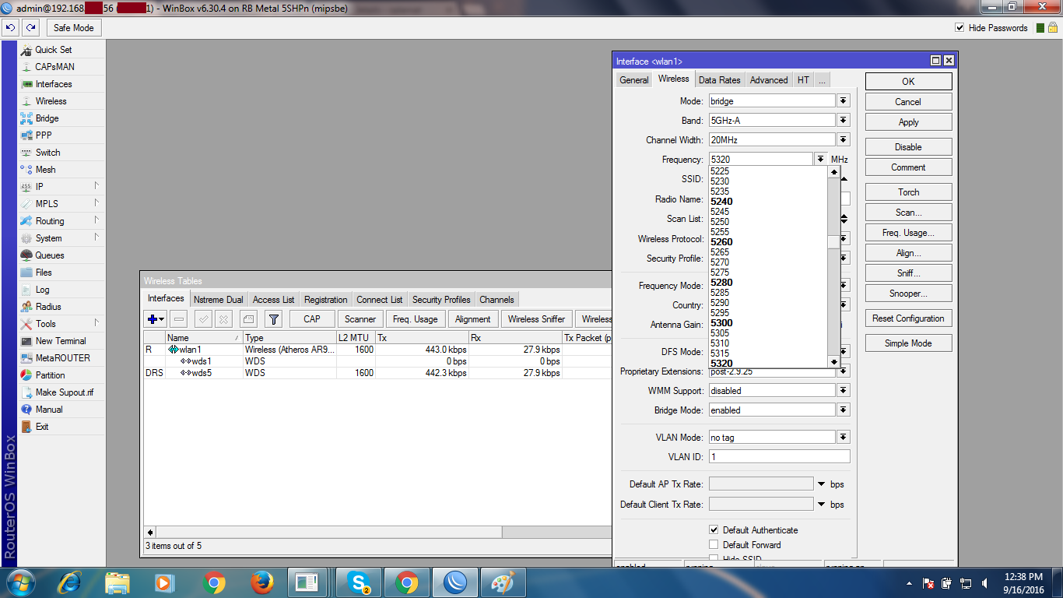Image resolution: width=1063 pixels, height=598 pixels.
Task: Click the Scan button
Action: [907, 212]
